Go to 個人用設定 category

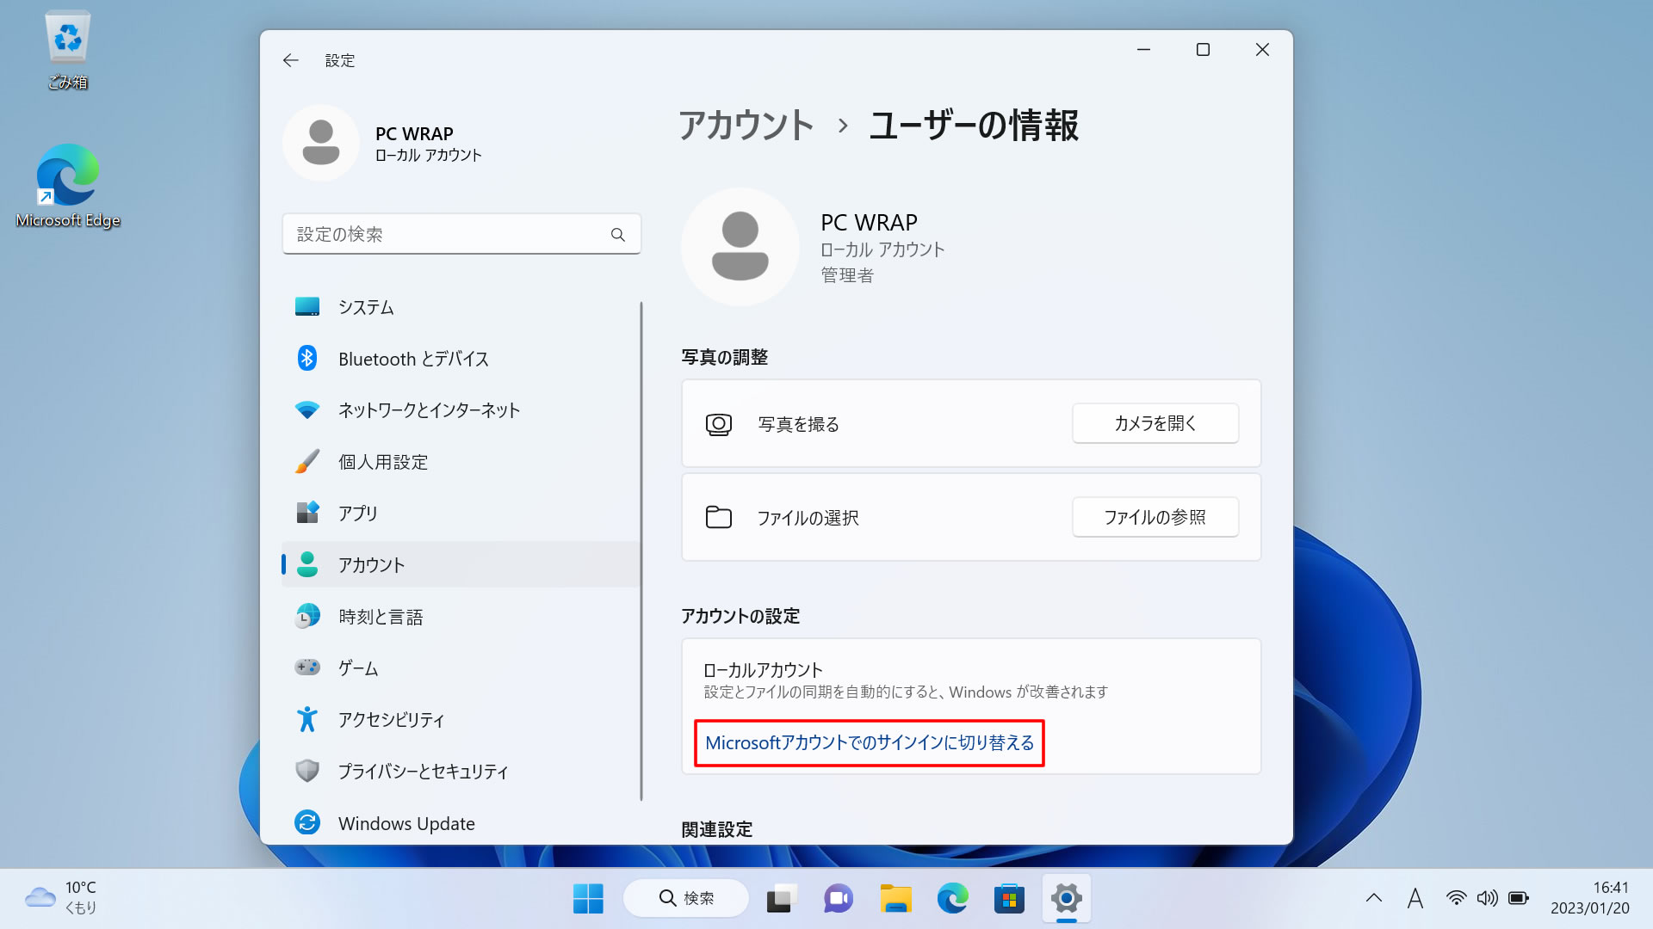[x=461, y=462]
